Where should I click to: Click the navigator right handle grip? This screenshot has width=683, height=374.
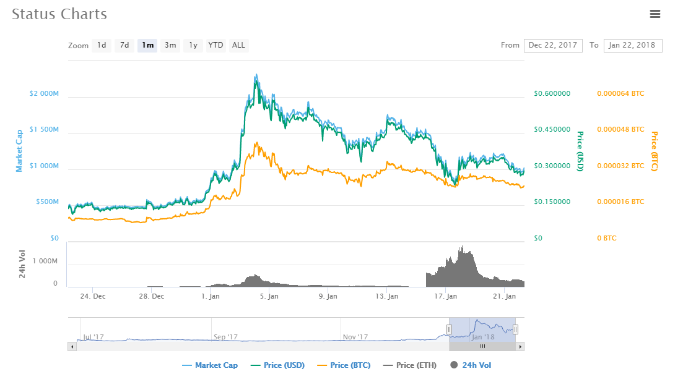[515, 329]
